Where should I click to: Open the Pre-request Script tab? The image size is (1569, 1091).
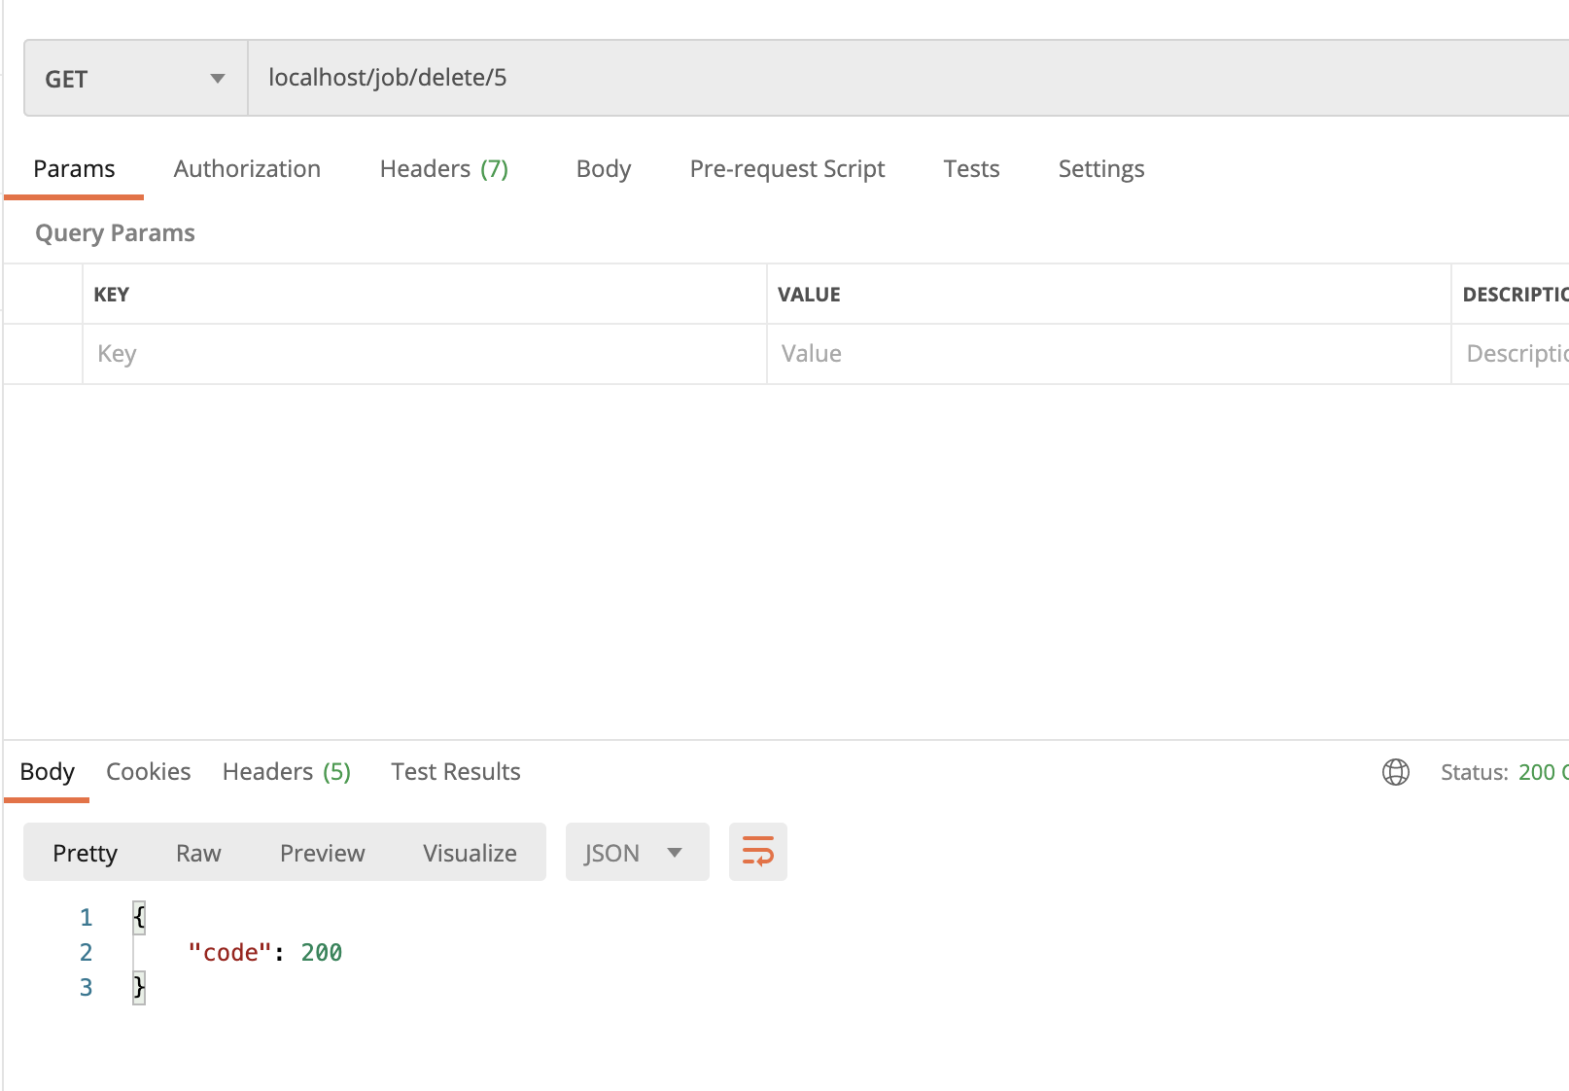(x=787, y=169)
